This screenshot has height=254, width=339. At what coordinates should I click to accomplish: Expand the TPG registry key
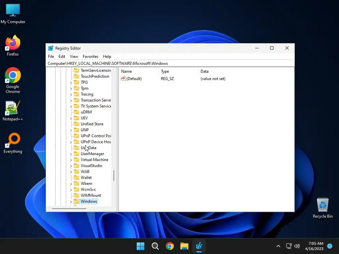coord(71,82)
